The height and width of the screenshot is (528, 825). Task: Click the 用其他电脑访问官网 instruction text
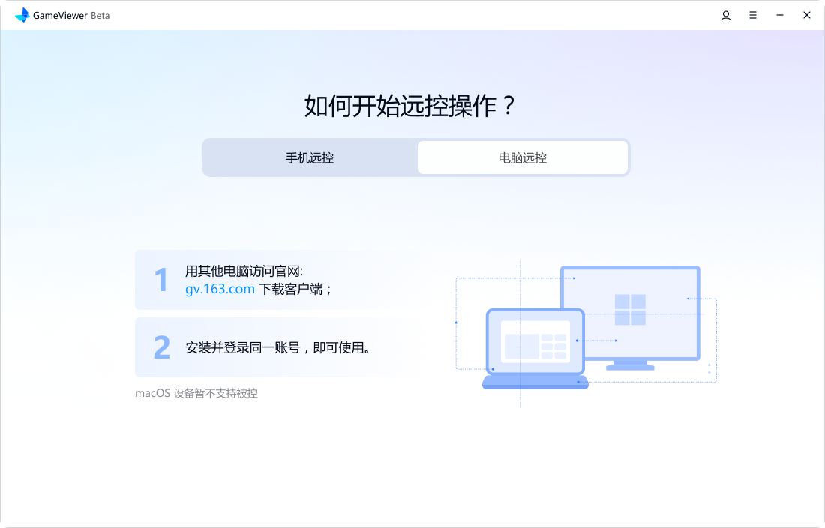click(x=244, y=271)
